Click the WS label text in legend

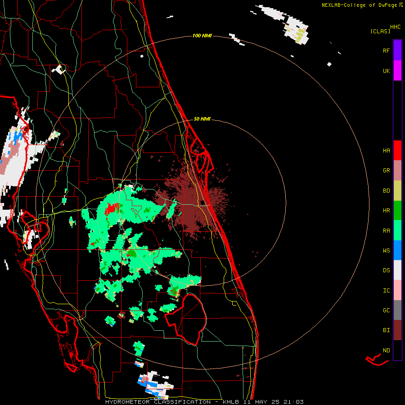pyautogui.click(x=386, y=251)
